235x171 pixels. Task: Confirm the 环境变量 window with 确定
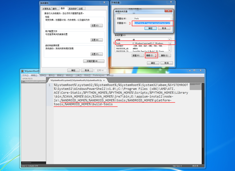(153, 63)
